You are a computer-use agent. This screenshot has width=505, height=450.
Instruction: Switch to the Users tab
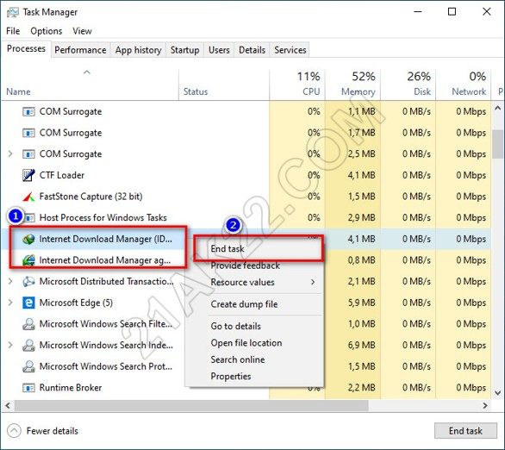(219, 50)
